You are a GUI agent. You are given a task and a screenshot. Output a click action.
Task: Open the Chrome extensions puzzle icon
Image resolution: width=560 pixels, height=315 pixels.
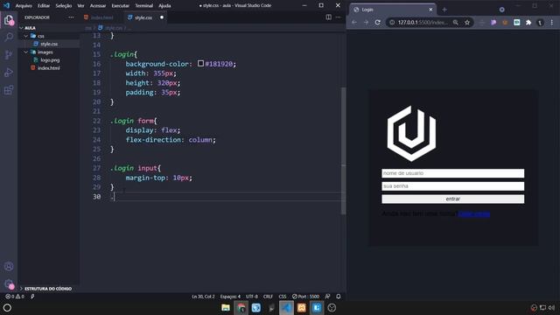[528, 22]
